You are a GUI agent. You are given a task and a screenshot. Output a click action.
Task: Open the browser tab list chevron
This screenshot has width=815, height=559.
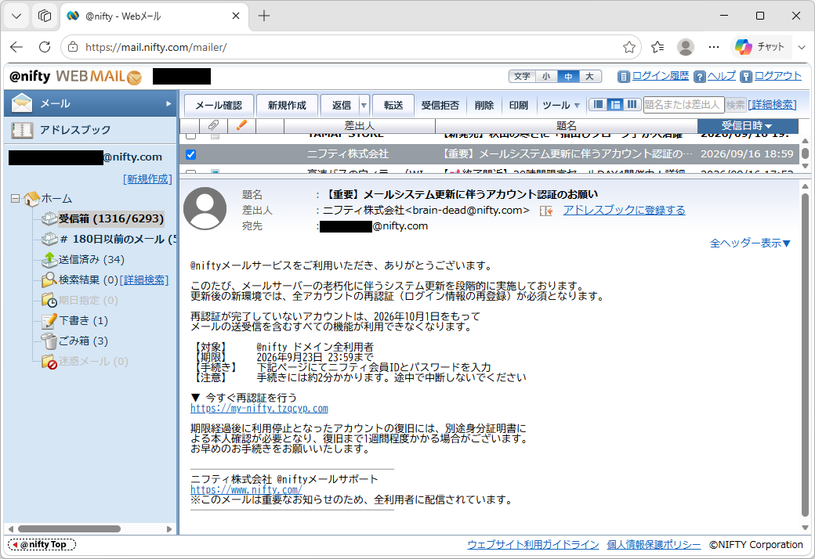click(x=16, y=16)
